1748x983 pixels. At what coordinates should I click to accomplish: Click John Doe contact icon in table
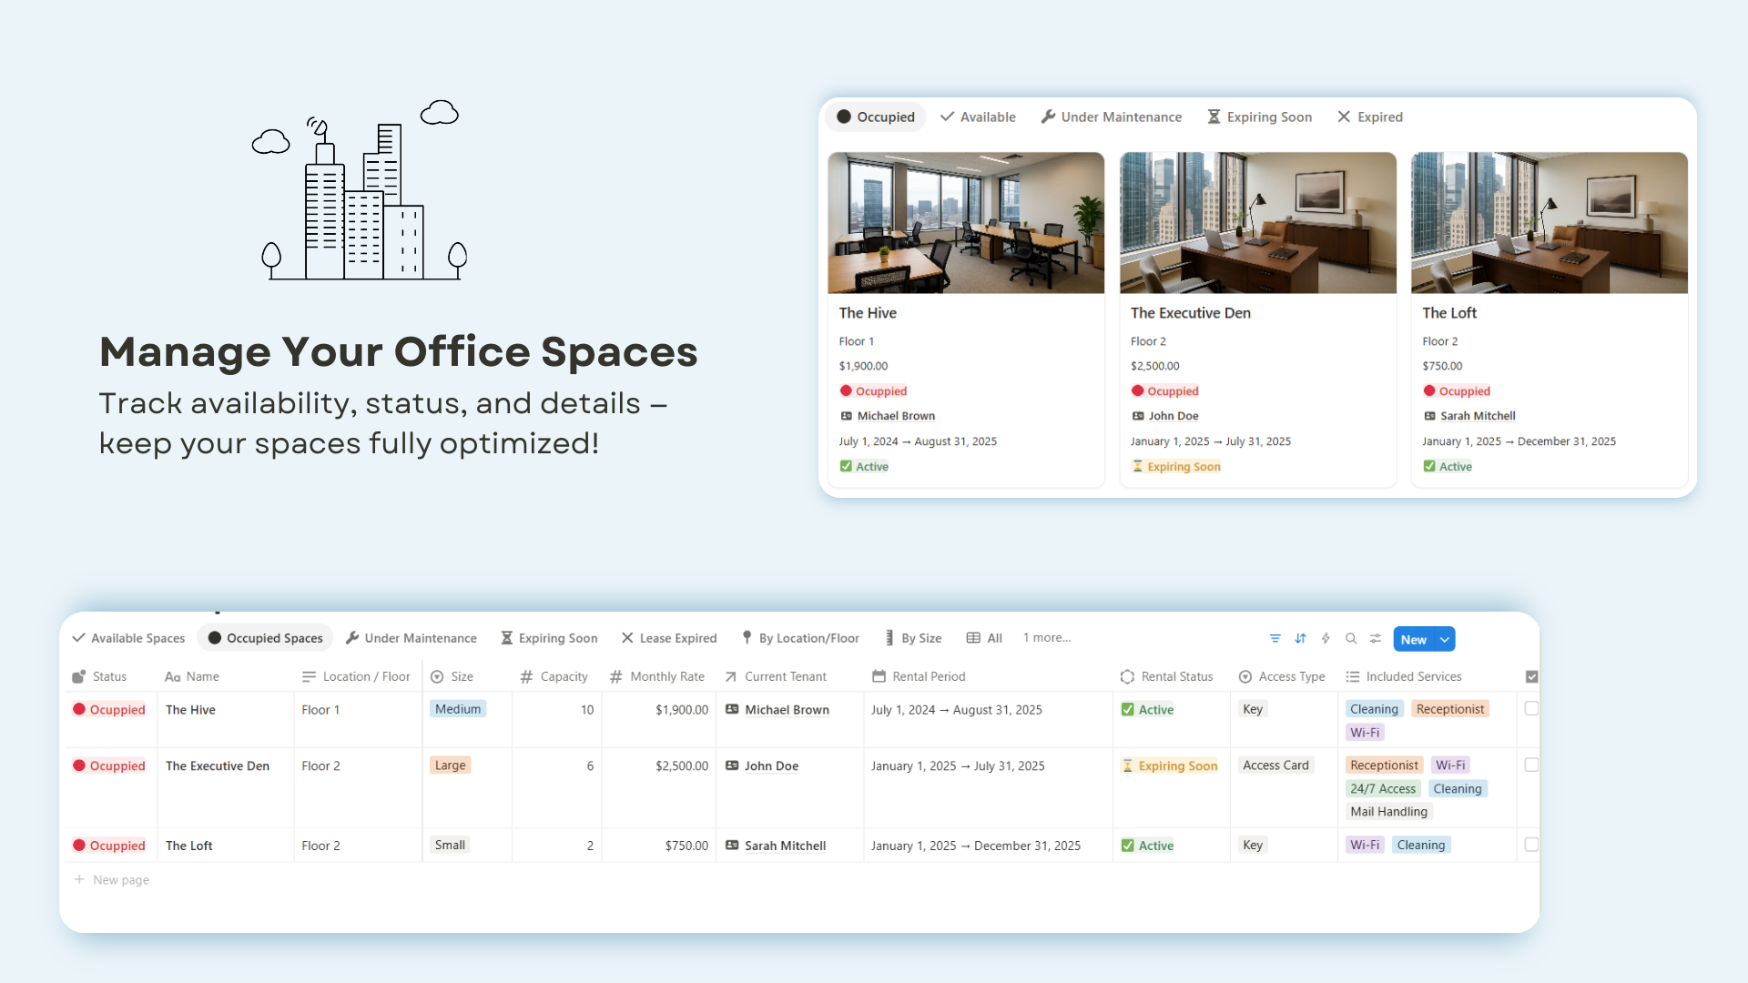[x=732, y=765]
